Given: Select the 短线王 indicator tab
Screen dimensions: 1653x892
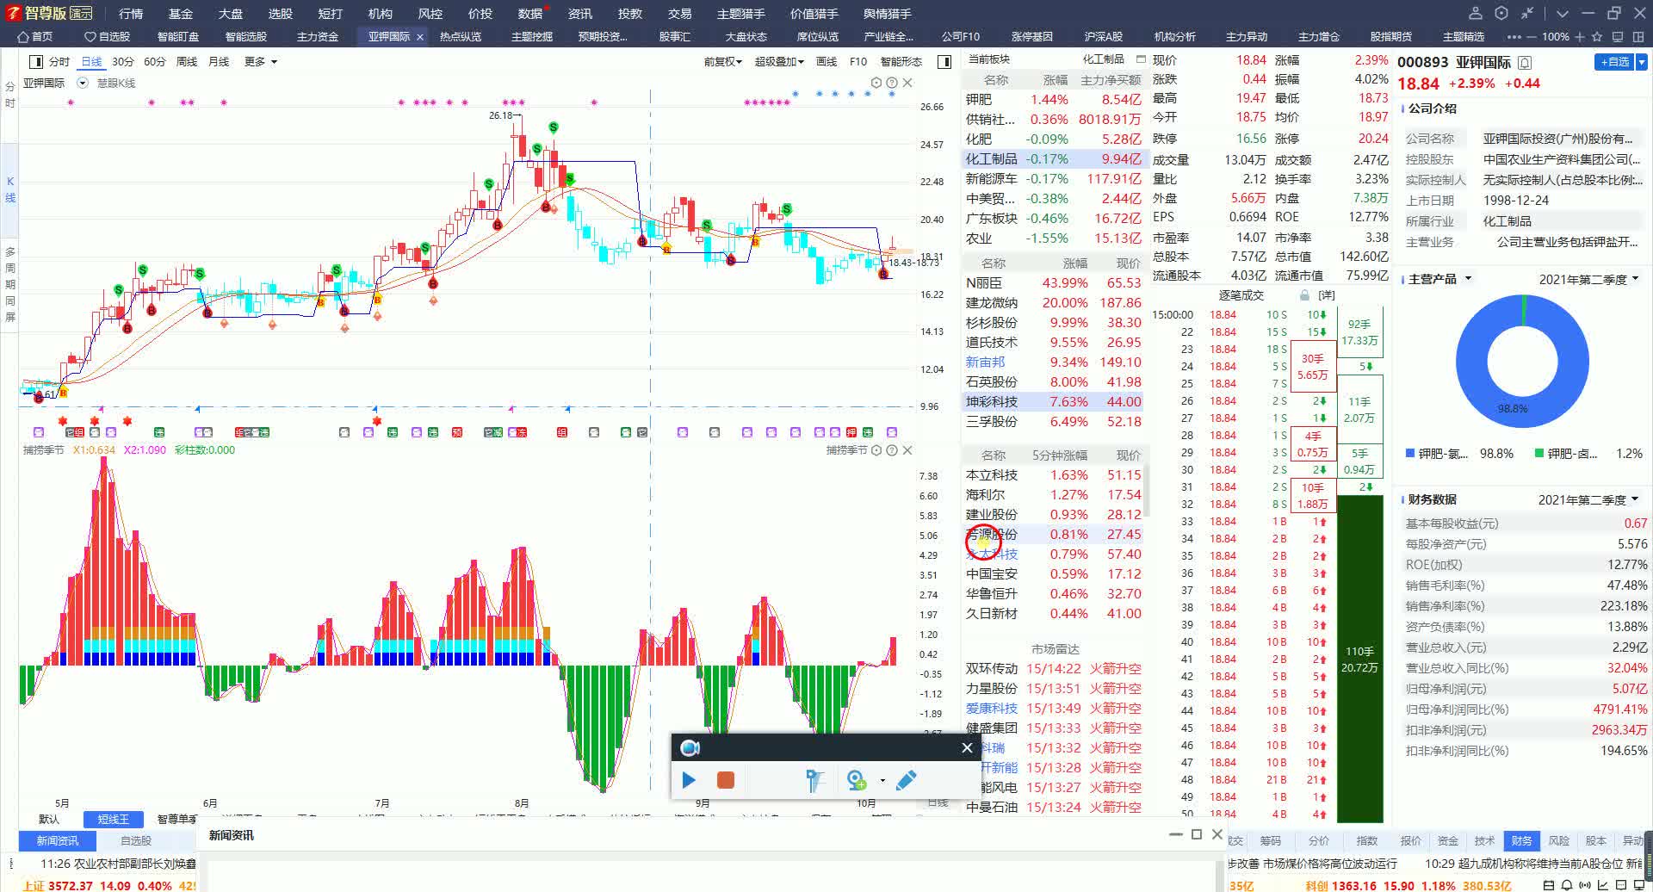Looking at the screenshot, I should 114,819.
